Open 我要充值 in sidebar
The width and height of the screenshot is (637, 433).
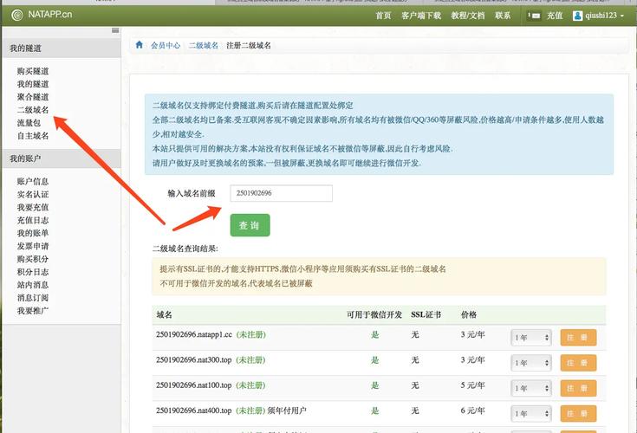(33, 207)
